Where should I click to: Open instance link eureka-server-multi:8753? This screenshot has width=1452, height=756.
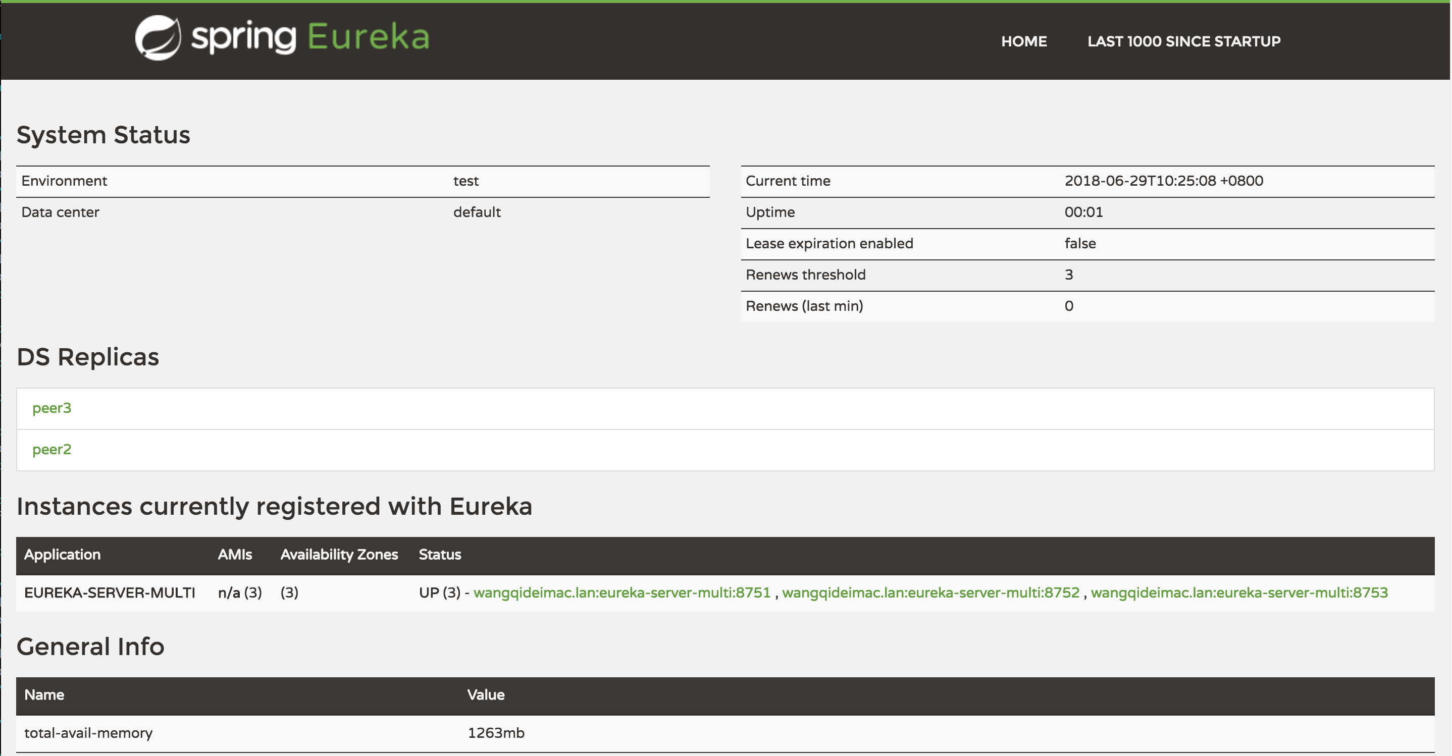click(x=1239, y=592)
